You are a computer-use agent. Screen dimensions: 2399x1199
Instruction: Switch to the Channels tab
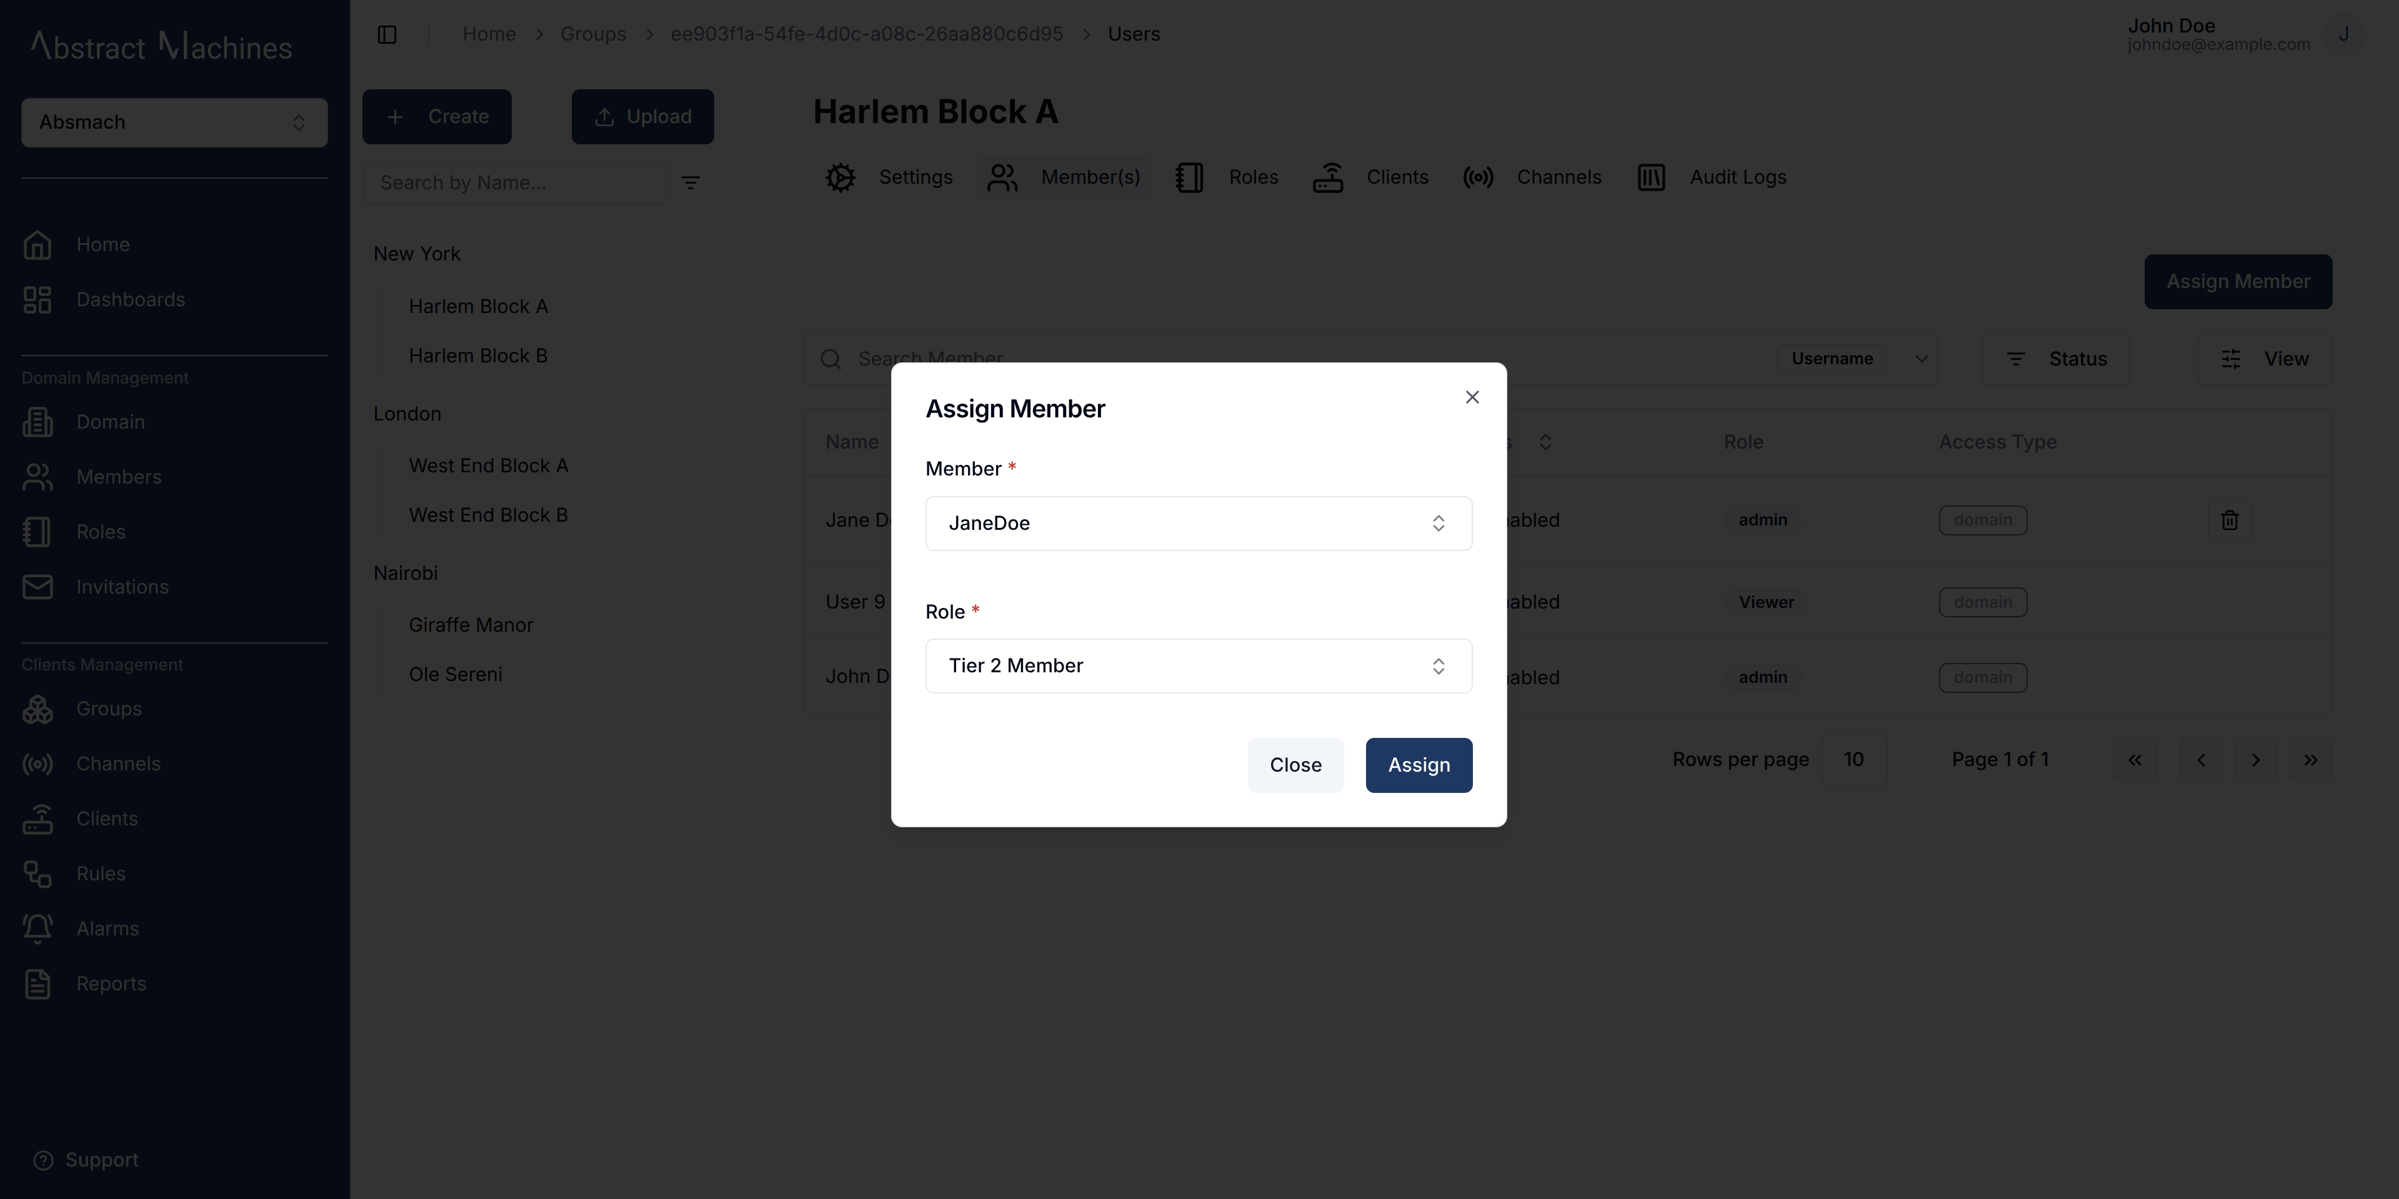point(1532,177)
